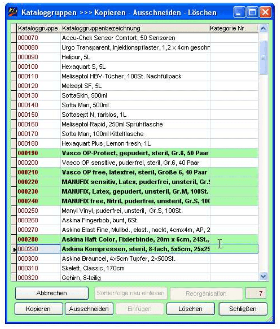Select row Meliseptol HBV-Tücher, 100St. Nachfüllpack
Image resolution: width=280 pixels, height=329 pixels.
tap(135, 76)
